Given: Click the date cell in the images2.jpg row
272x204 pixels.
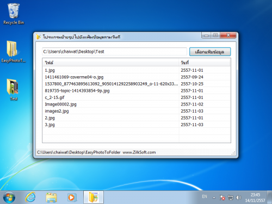Looking at the screenshot, I should (x=192, y=111).
